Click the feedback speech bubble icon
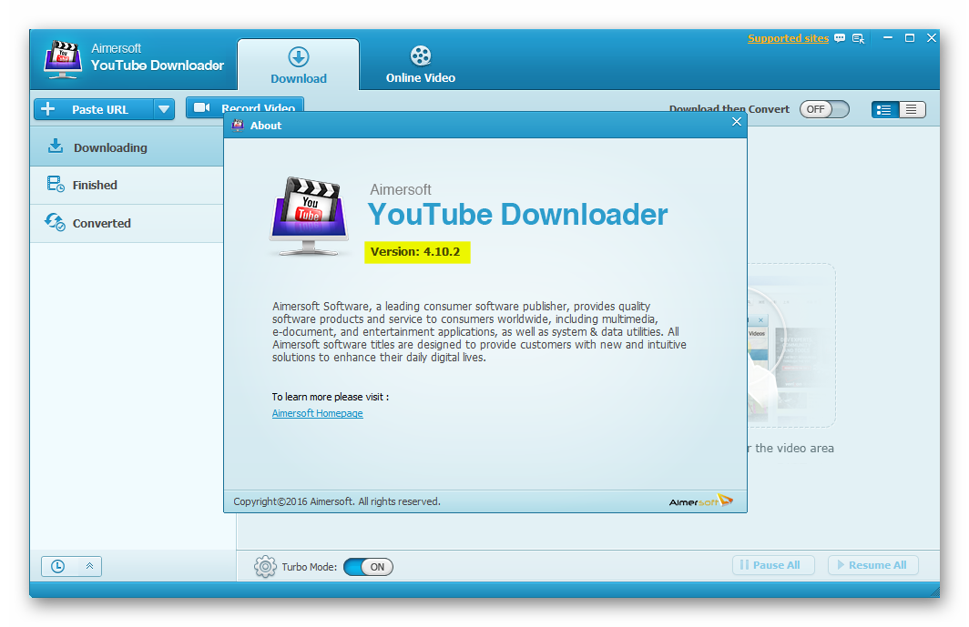 840,38
